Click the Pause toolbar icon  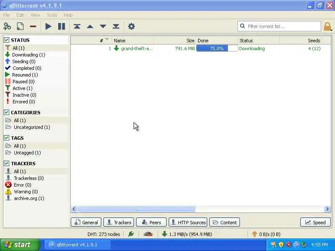(x=62, y=26)
